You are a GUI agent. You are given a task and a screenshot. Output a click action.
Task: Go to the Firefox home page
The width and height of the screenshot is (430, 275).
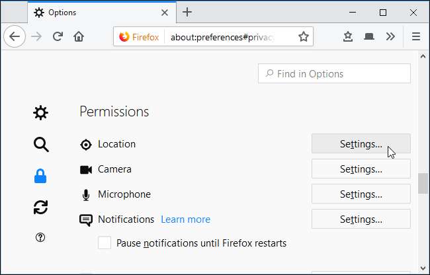click(79, 37)
